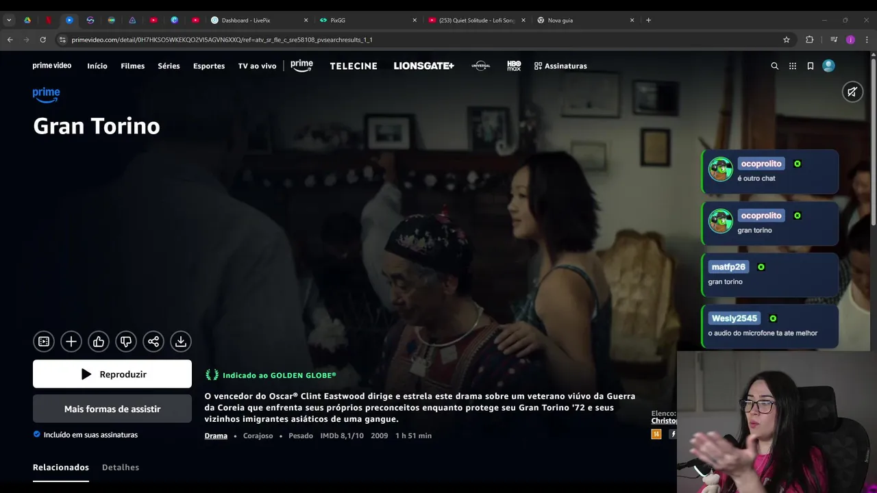Click matfp26 chat message
877x493 pixels.
(770, 274)
